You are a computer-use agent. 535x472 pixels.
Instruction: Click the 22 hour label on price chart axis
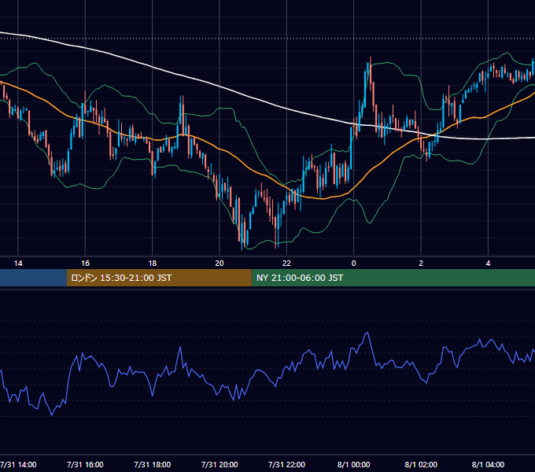286,264
